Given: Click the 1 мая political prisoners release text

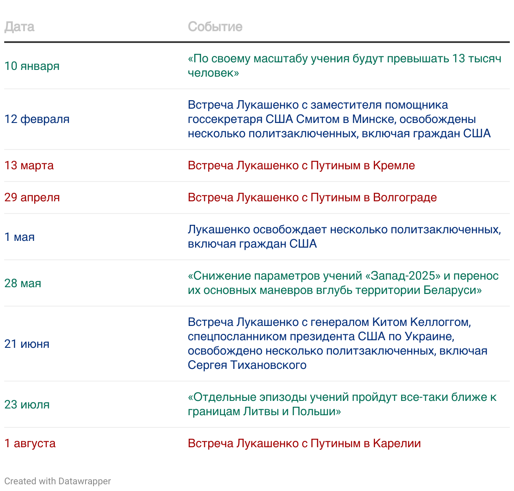Looking at the screenshot, I should (344, 237).
